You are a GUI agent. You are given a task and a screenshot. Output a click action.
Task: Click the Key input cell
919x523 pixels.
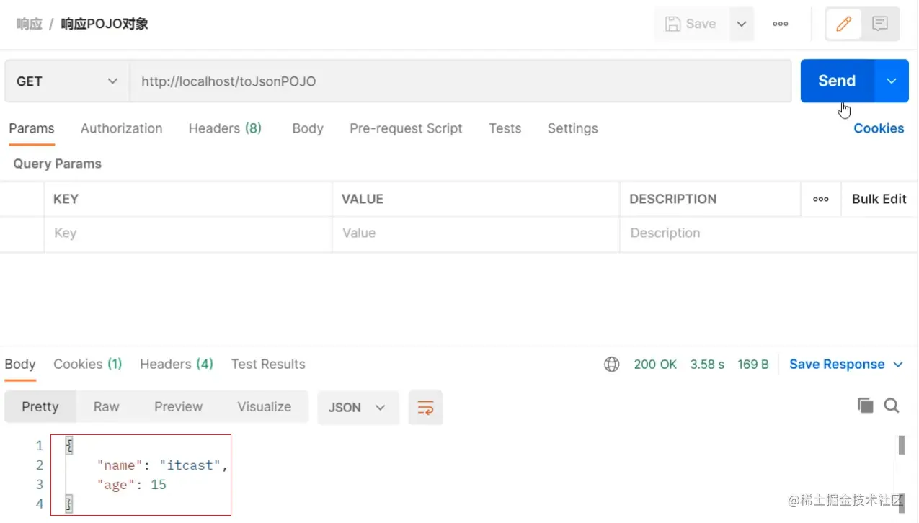[188, 233]
